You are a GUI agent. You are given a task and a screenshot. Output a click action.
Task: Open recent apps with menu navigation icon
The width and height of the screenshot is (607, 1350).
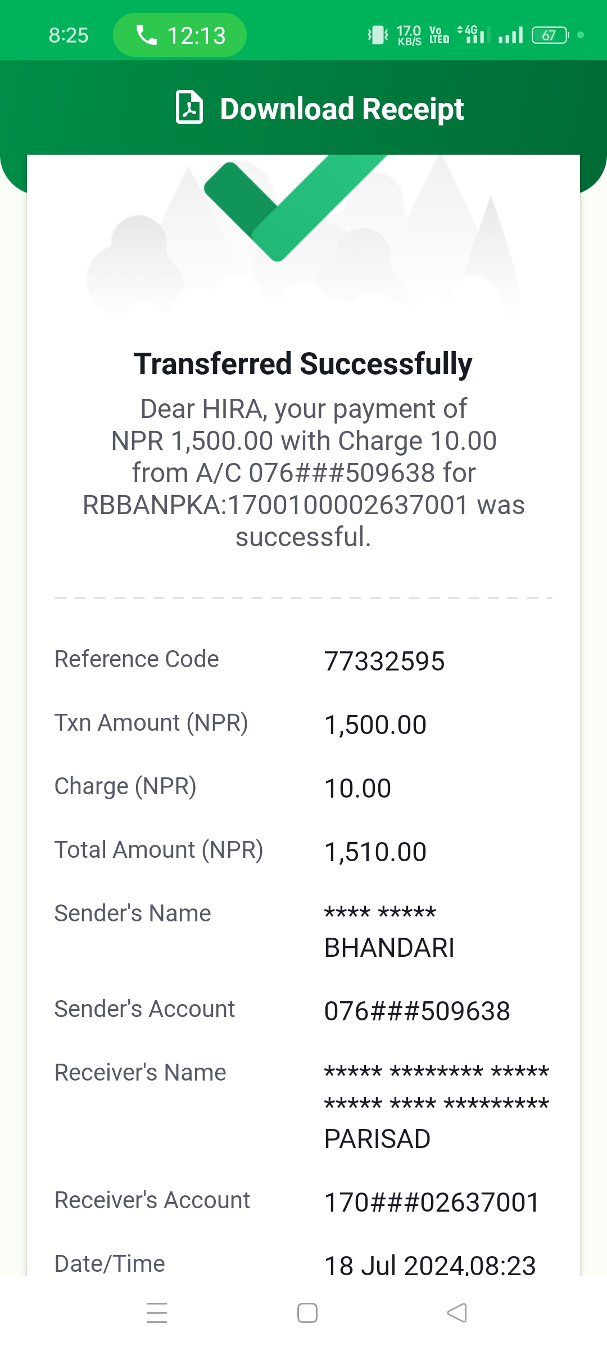[157, 1313]
